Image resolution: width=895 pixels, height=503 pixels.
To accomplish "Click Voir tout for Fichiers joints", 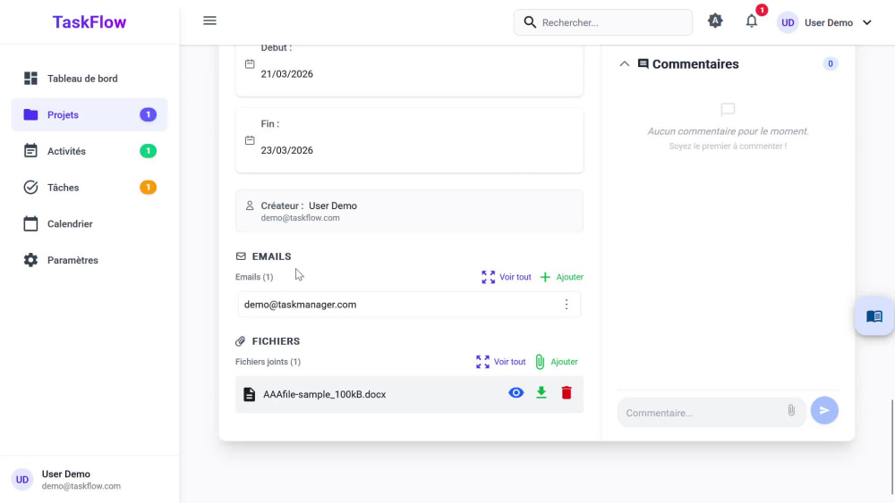I will (500, 362).
